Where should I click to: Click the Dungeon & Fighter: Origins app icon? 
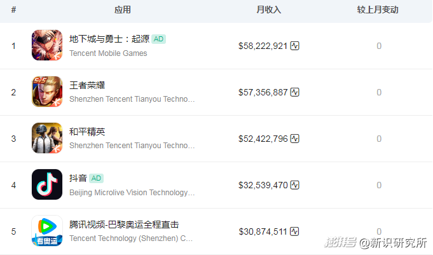click(x=47, y=46)
